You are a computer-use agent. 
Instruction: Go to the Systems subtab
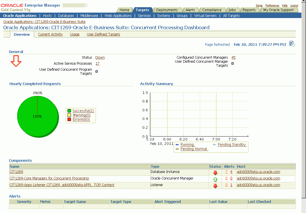[163, 16]
